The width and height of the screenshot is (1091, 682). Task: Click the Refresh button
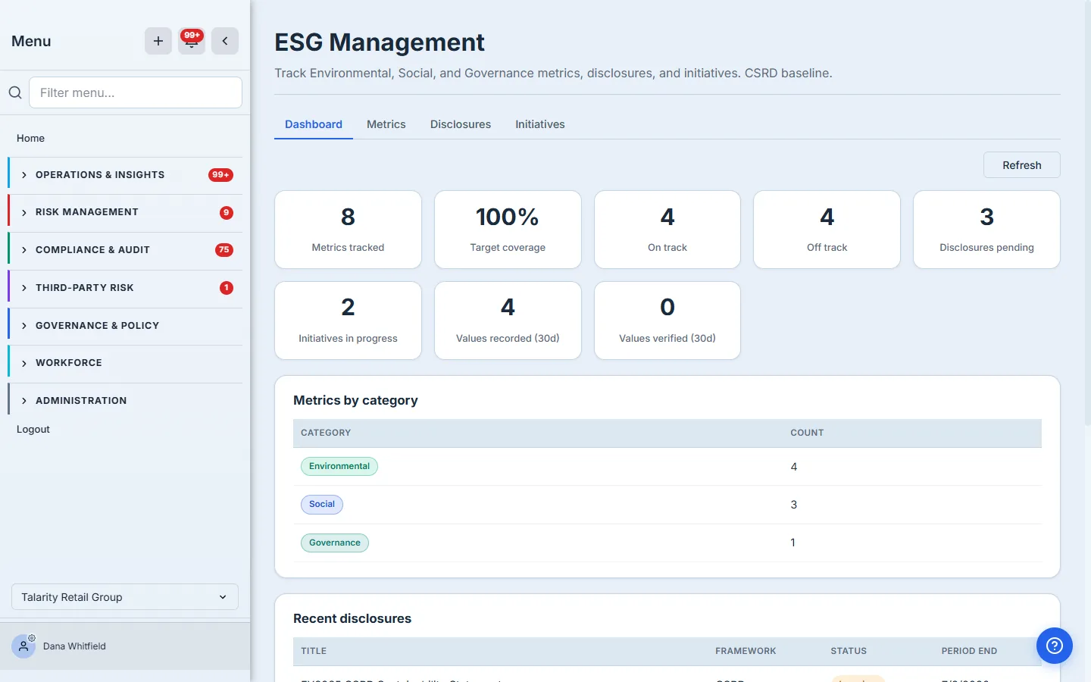[1021, 165]
